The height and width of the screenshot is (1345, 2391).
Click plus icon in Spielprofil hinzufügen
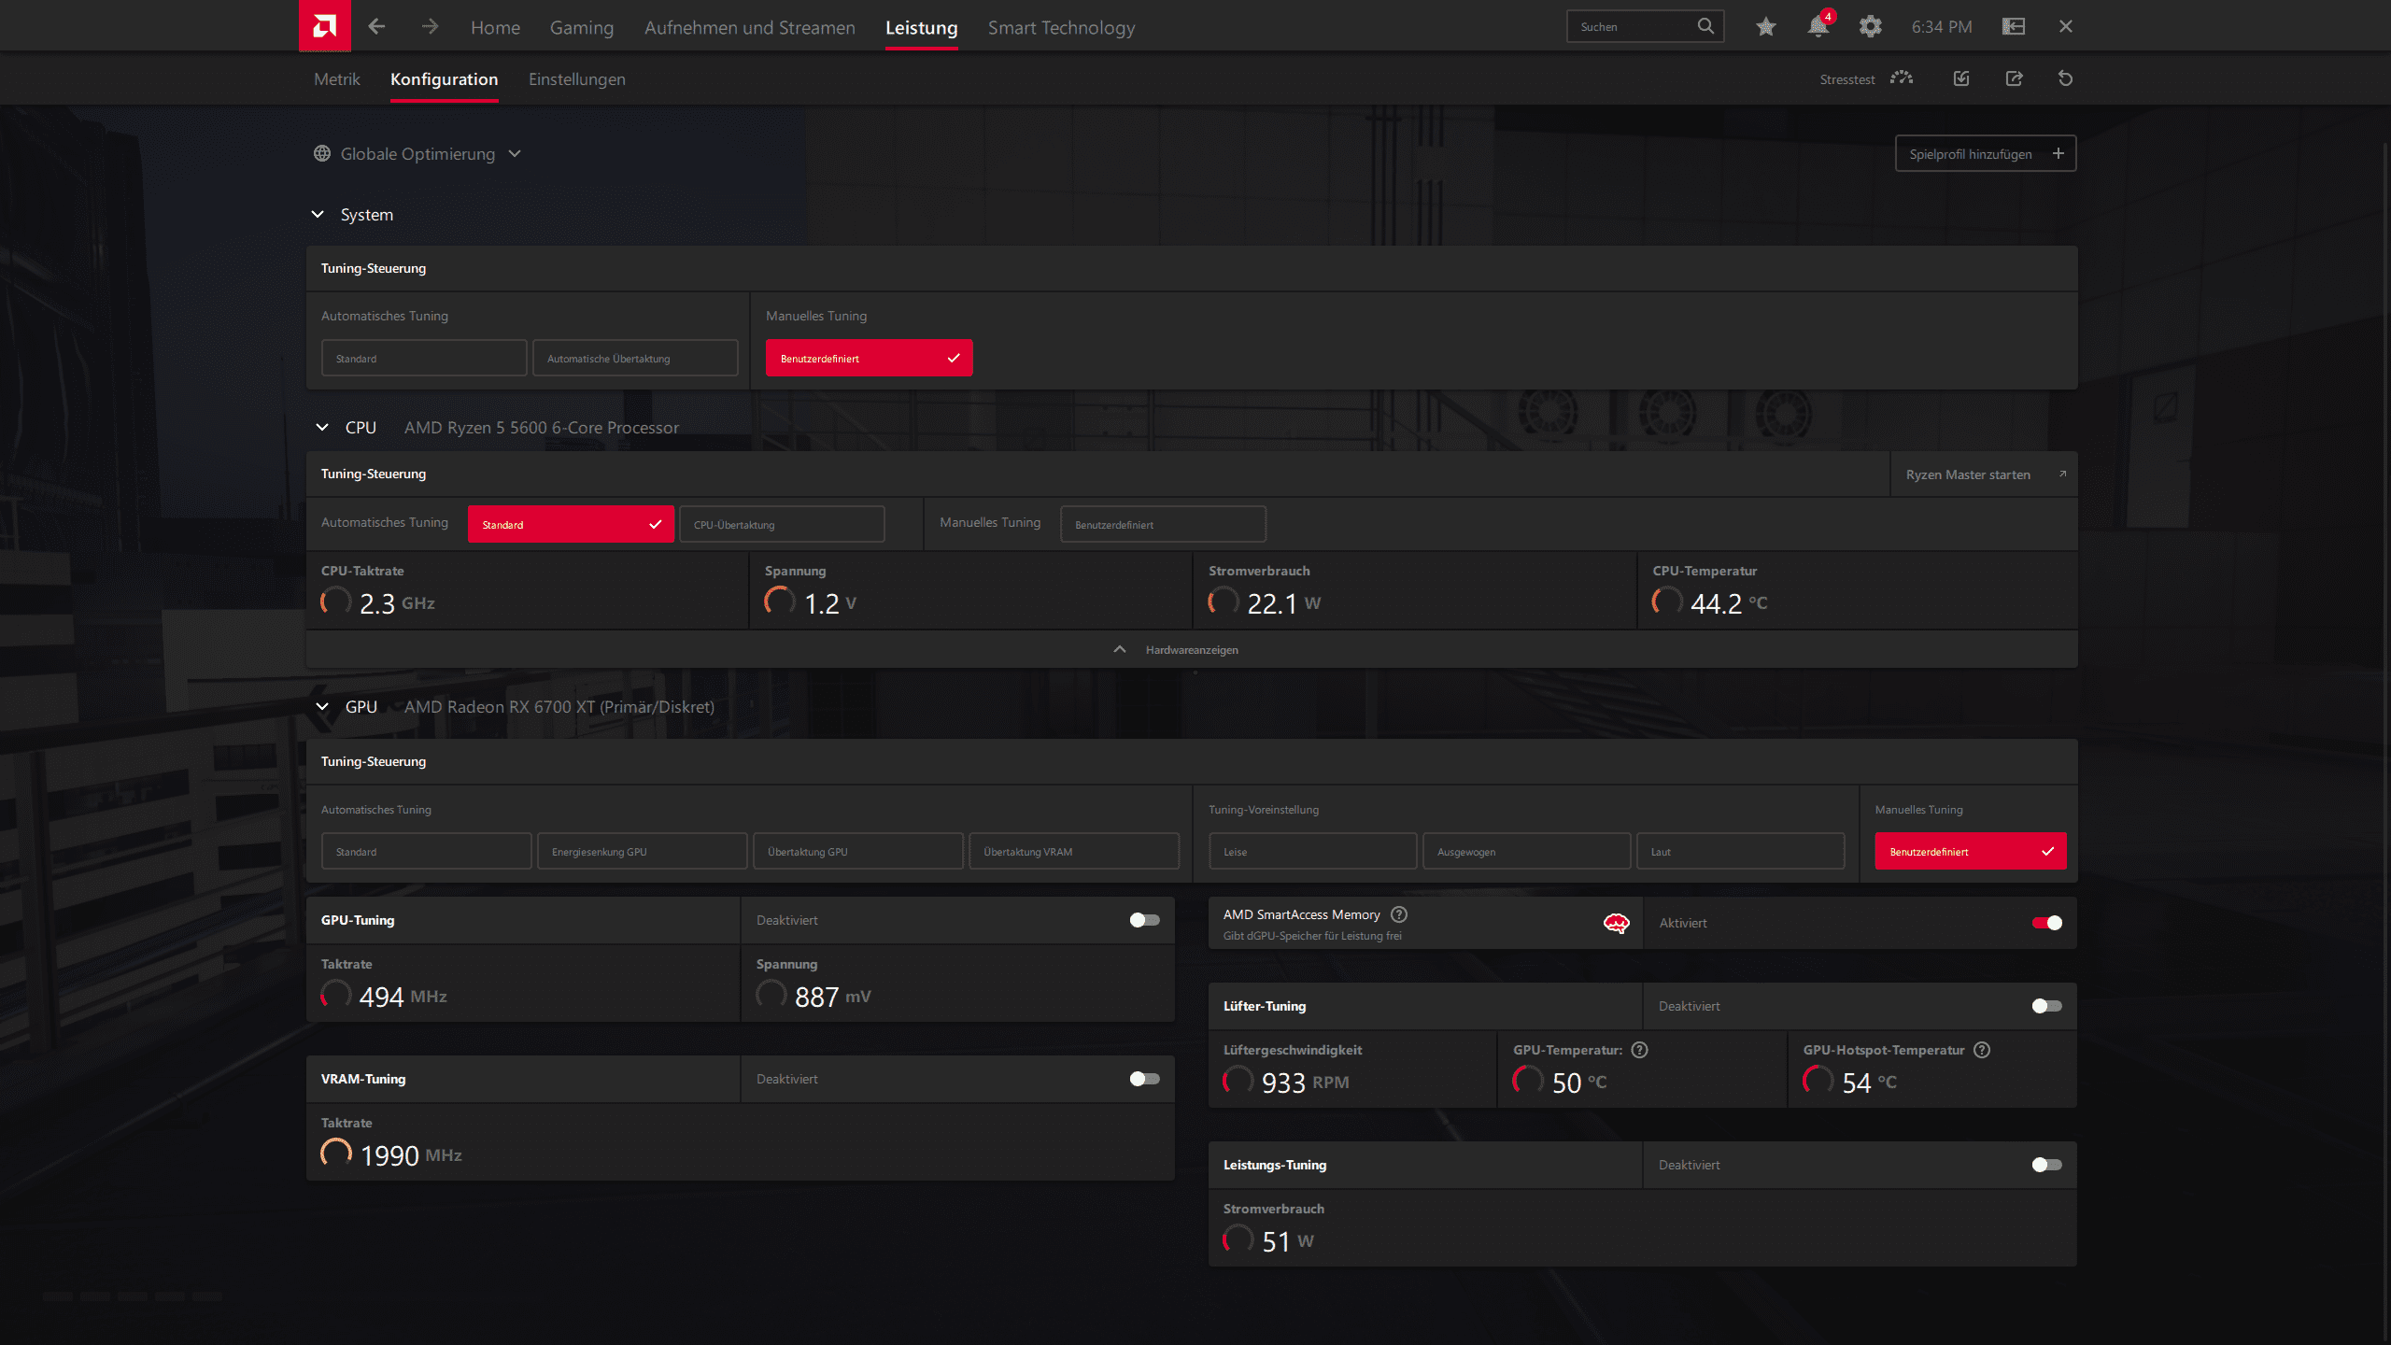click(2058, 153)
